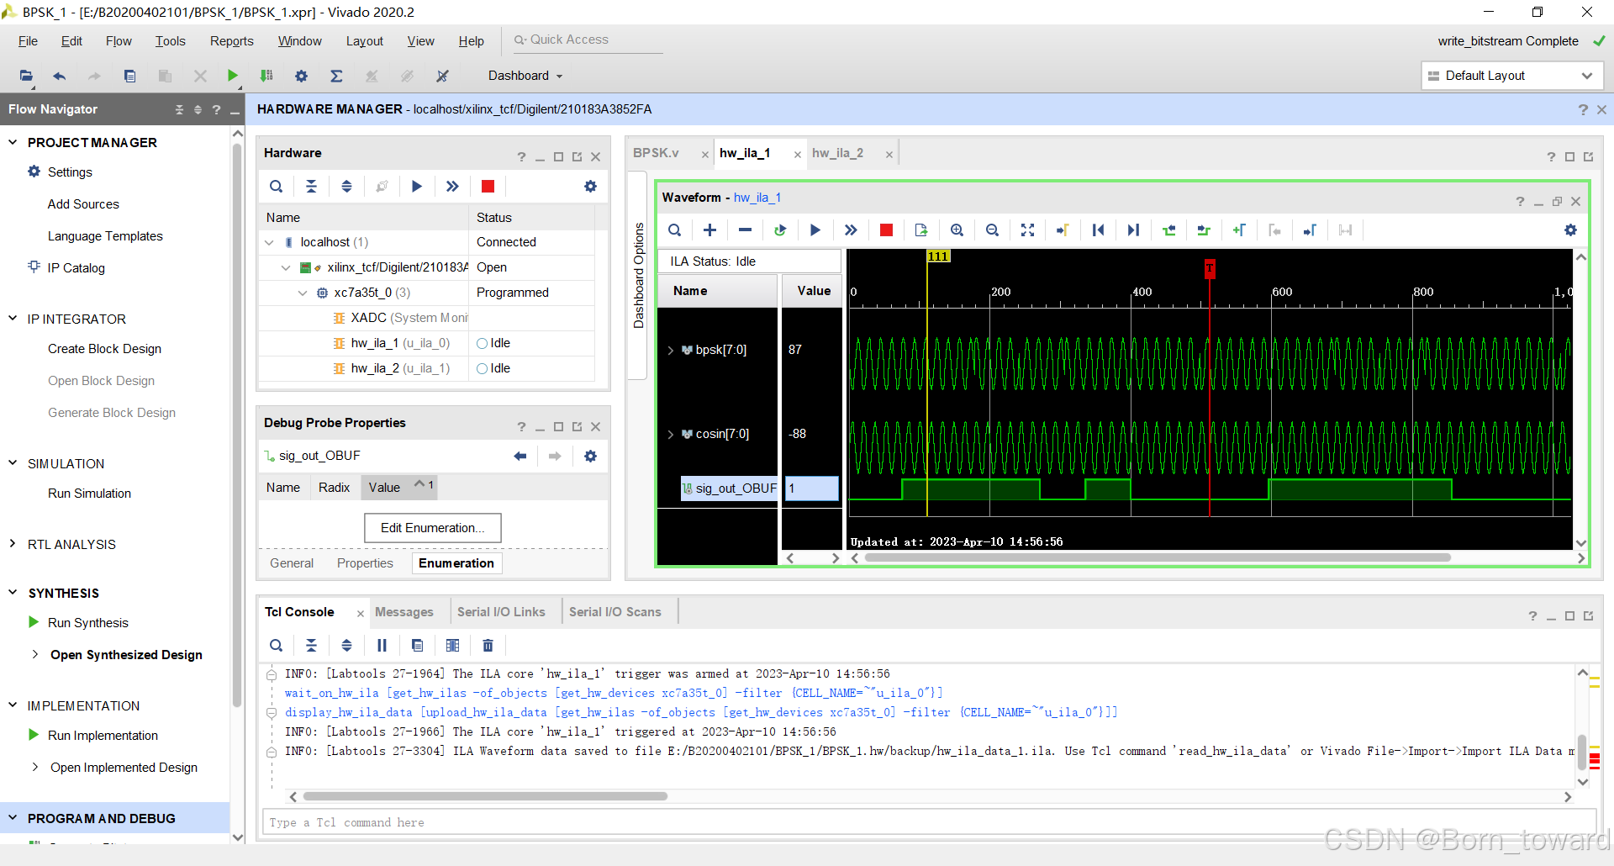Click Create Block Design
The width and height of the screenshot is (1614, 866).
click(x=104, y=349)
